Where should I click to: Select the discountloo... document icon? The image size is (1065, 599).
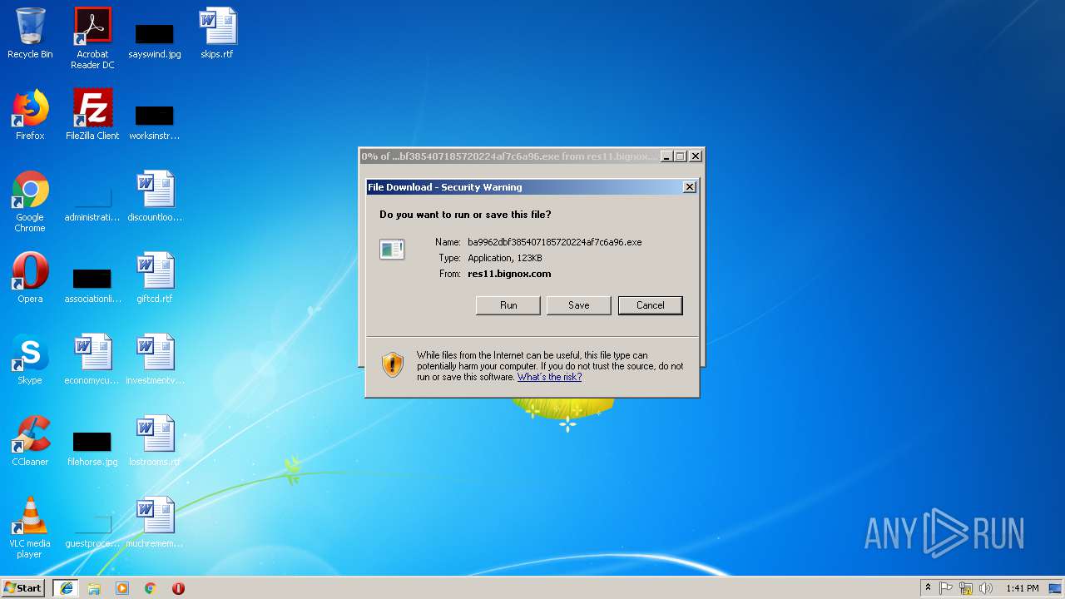coord(155,196)
